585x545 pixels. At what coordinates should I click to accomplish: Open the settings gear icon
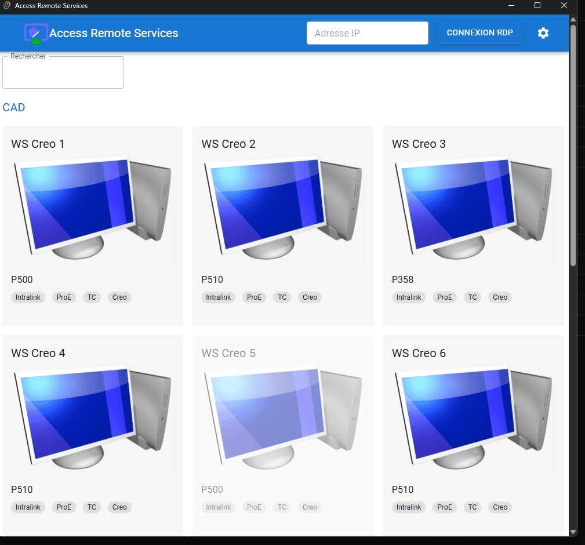(543, 33)
